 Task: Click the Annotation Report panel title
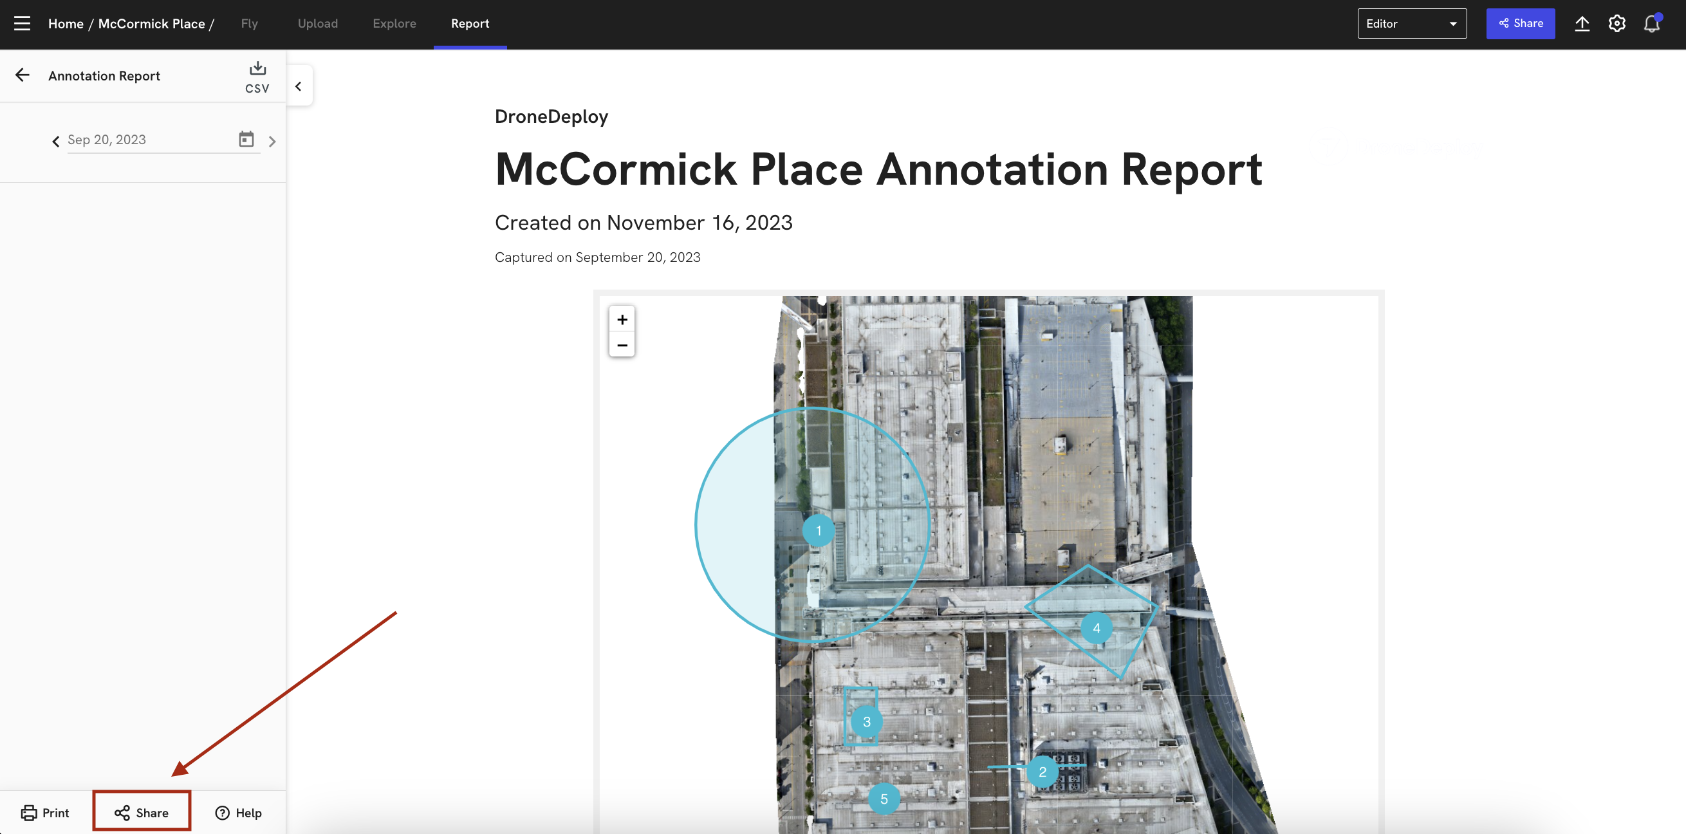104,76
